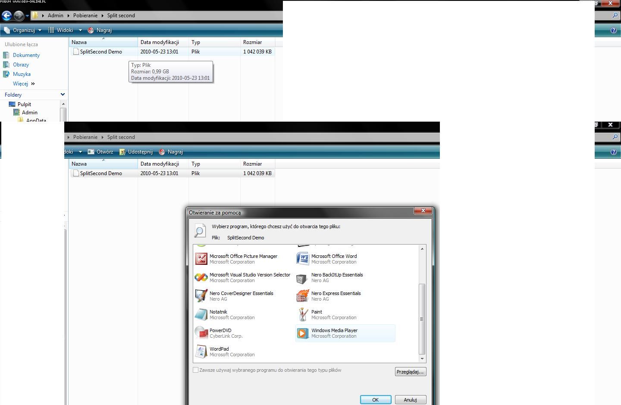Click SplitSecond Demo file icon in top window
The height and width of the screenshot is (405, 621).
[76, 52]
